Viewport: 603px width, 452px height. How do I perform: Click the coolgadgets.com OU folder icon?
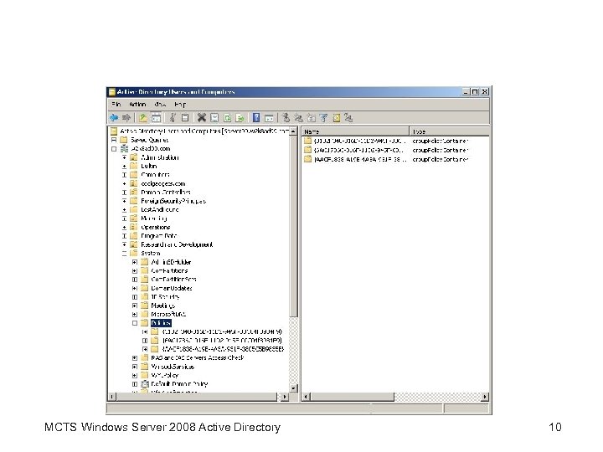pos(134,183)
